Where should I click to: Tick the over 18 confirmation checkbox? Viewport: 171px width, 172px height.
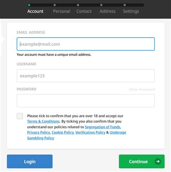click(x=20, y=116)
